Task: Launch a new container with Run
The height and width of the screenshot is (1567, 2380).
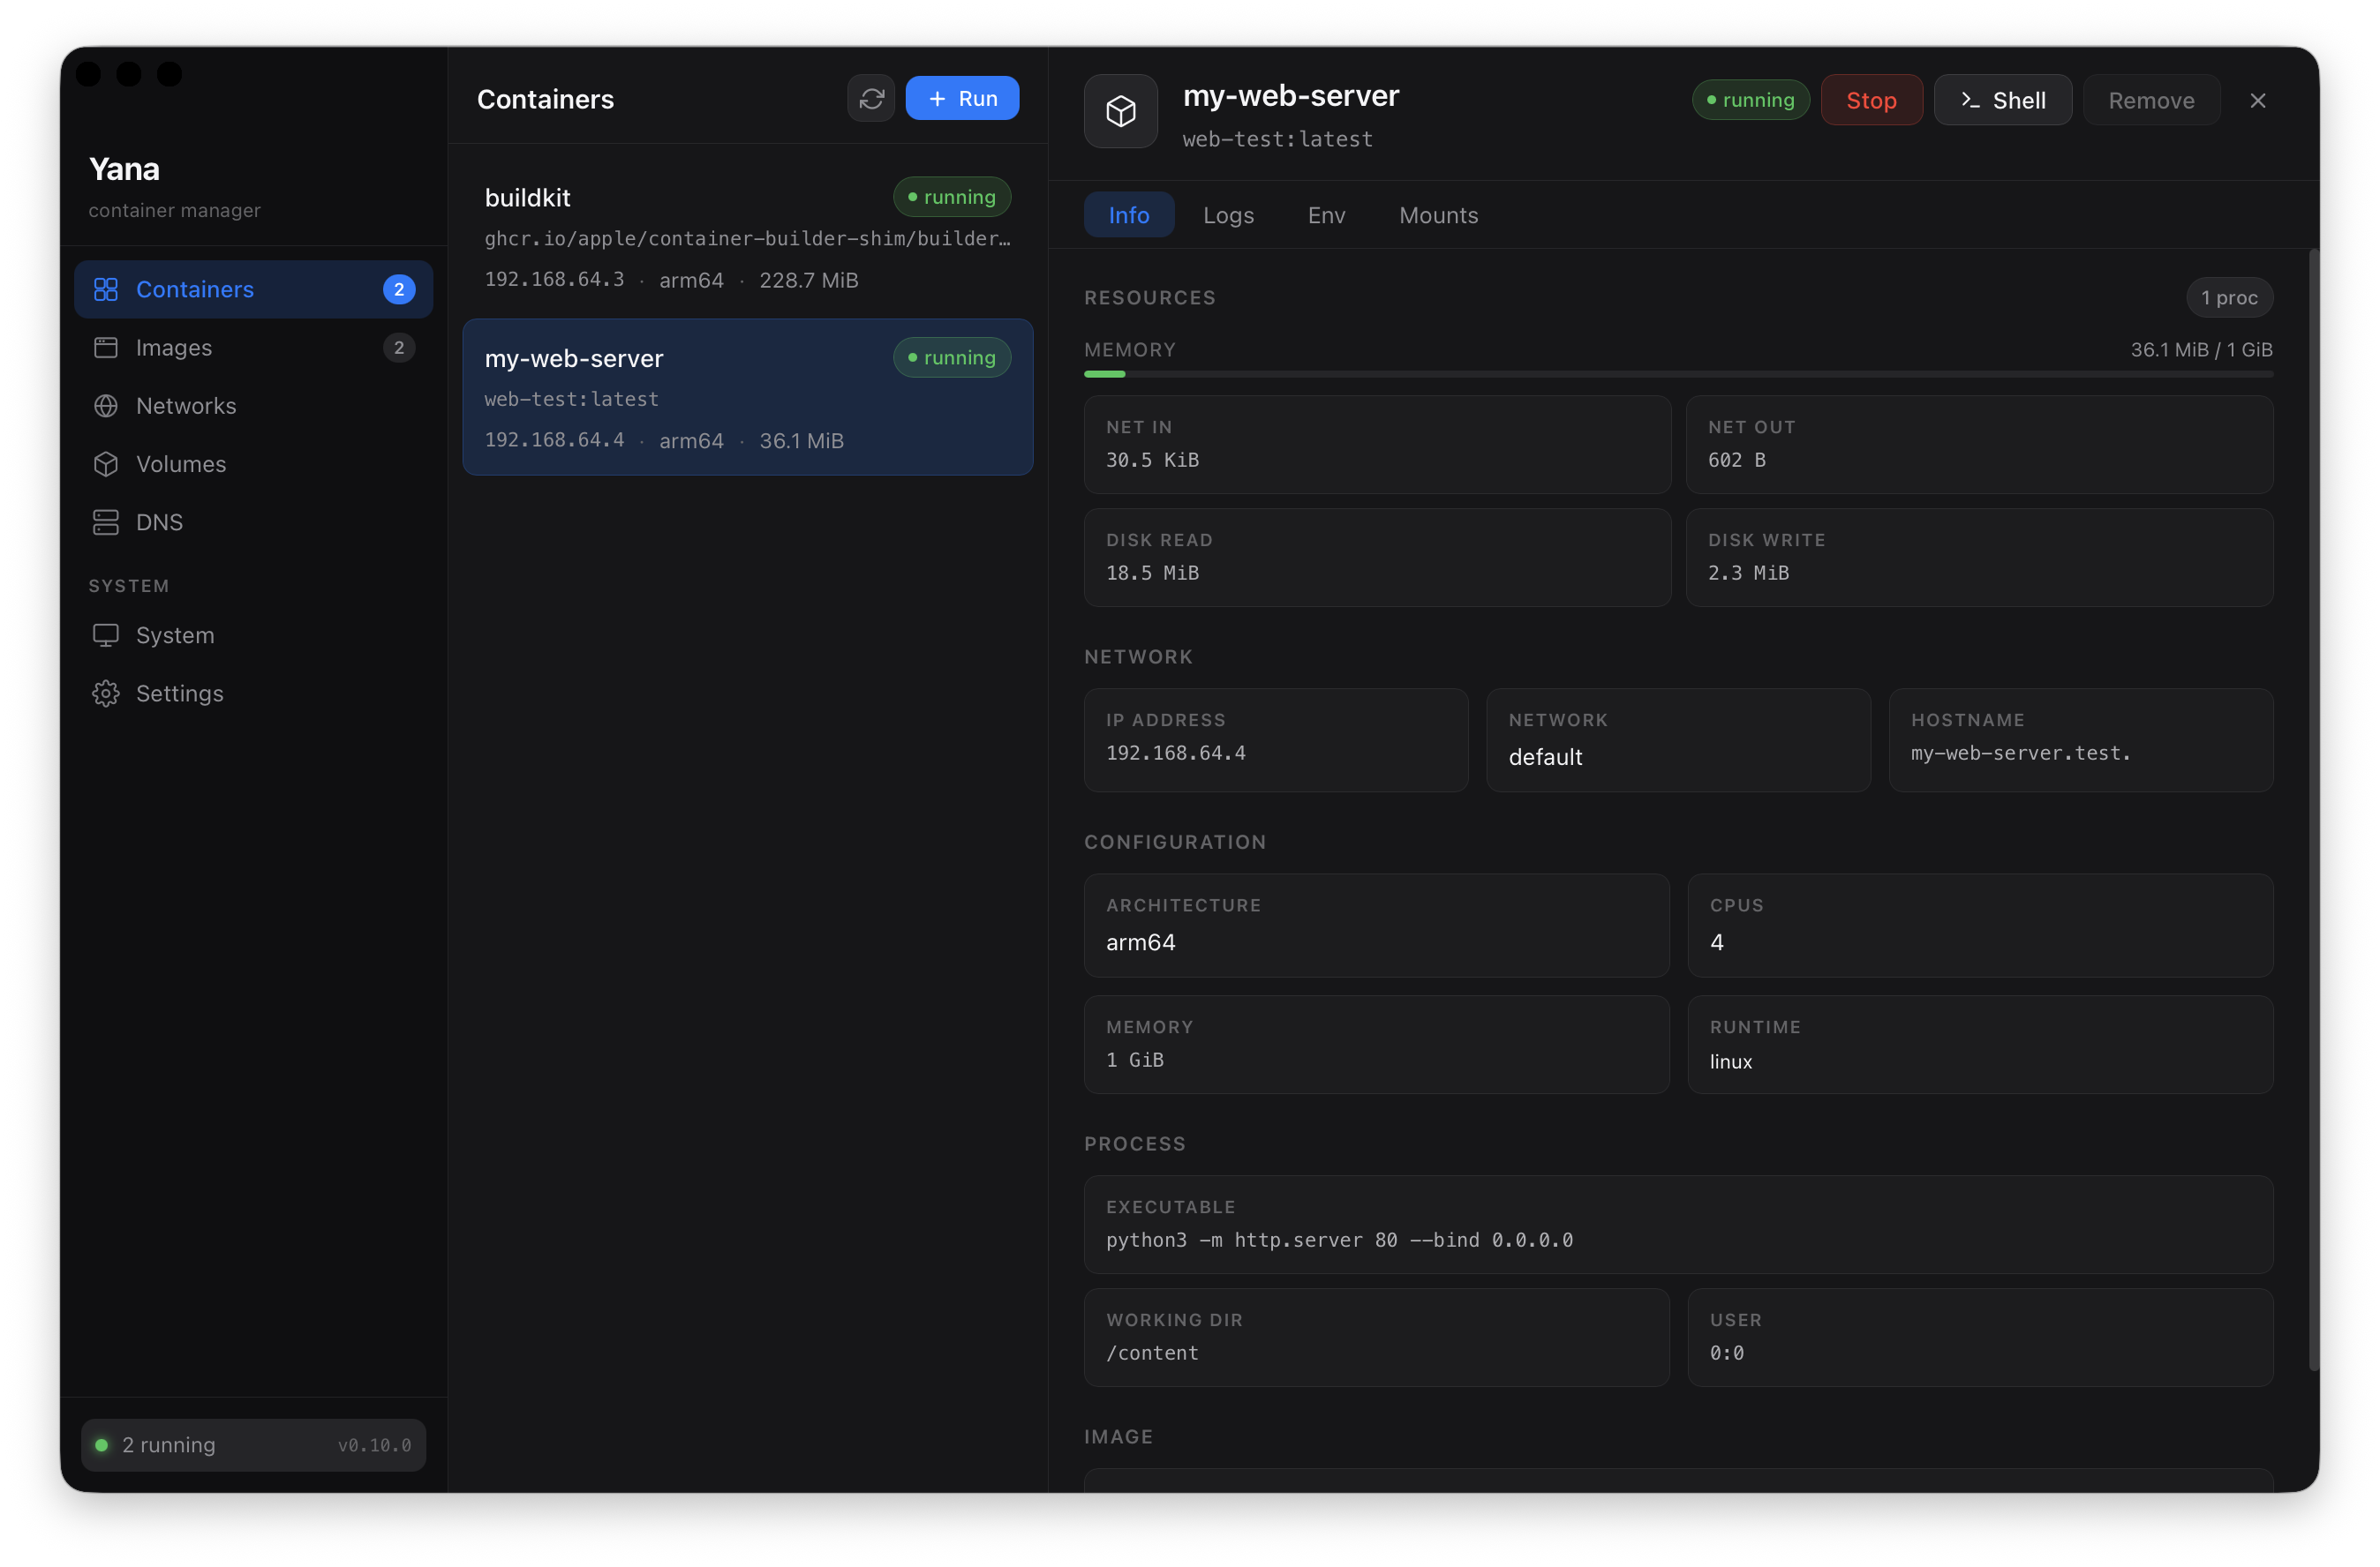Action: coord(962,98)
